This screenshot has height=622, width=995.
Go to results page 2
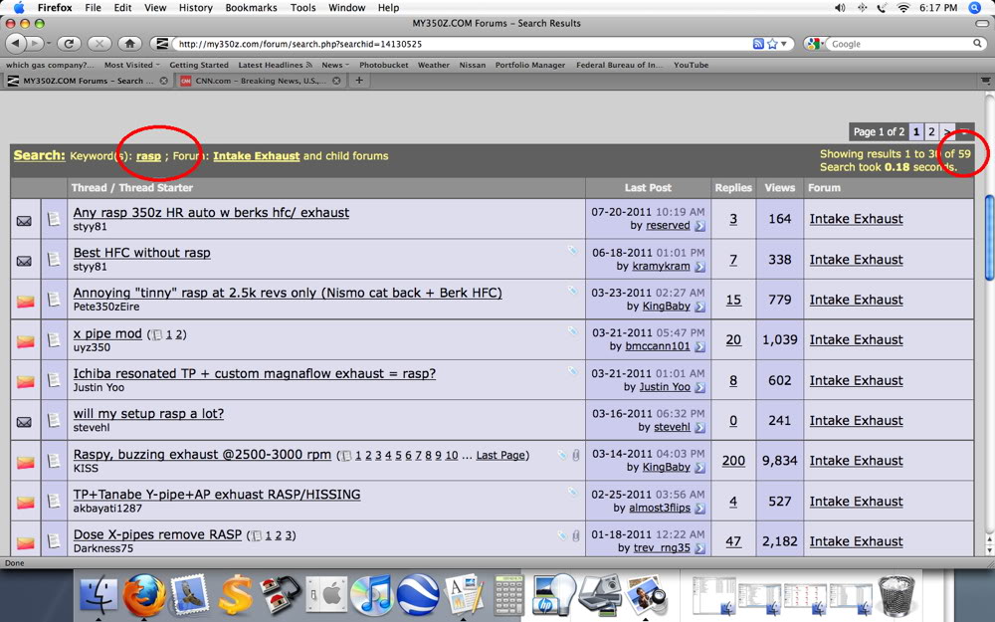[x=931, y=131]
